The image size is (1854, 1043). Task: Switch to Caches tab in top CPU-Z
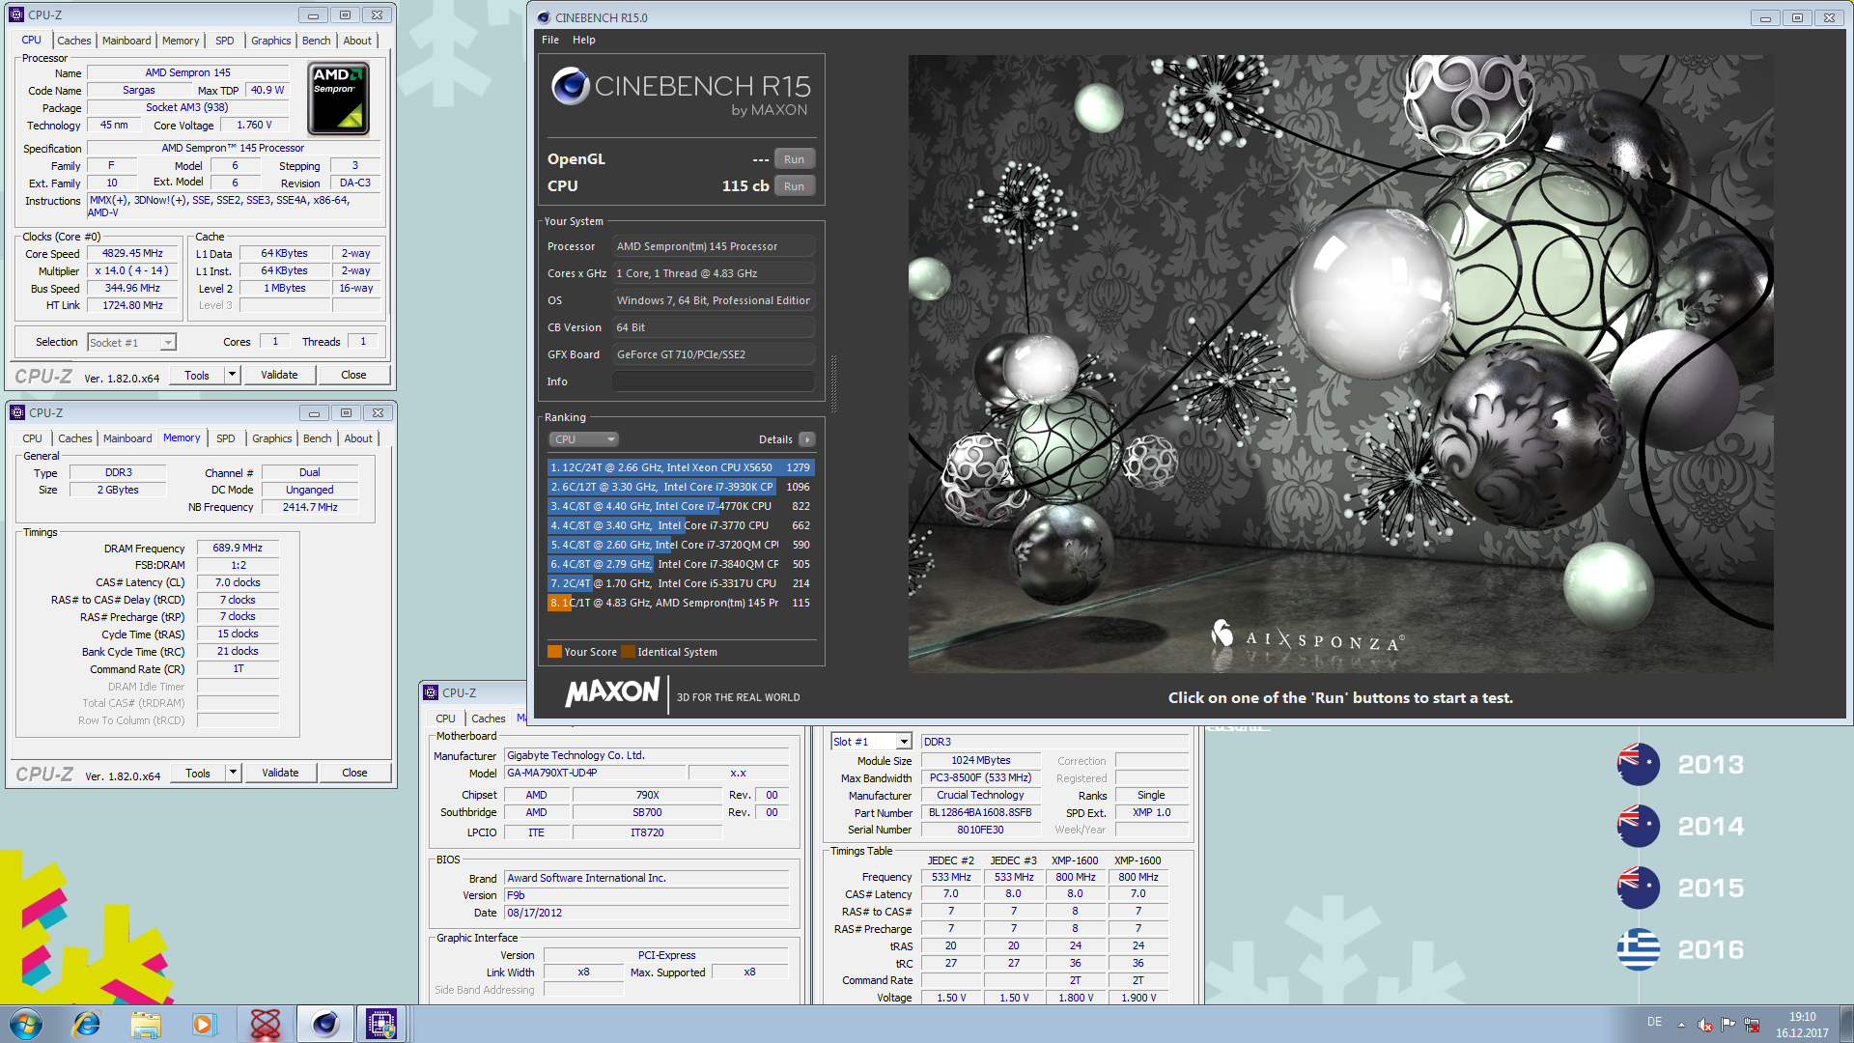pyautogui.click(x=73, y=41)
